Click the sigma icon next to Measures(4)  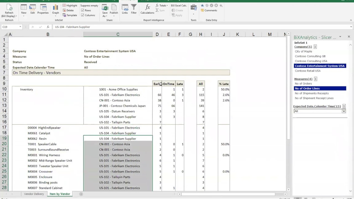click(x=316, y=79)
